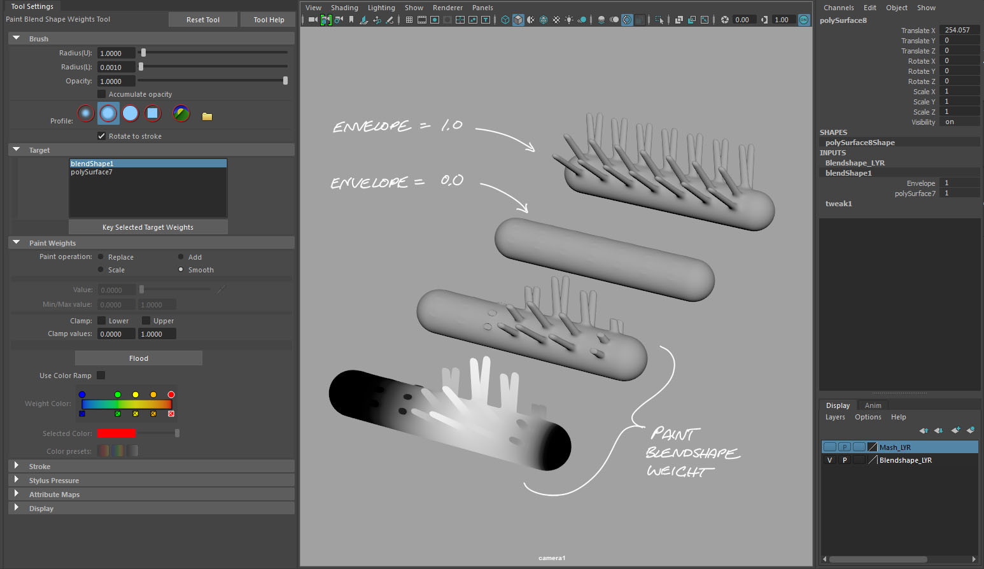Click the Grease Pencil icon
This screenshot has width=984, height=569.
(390, 20)
